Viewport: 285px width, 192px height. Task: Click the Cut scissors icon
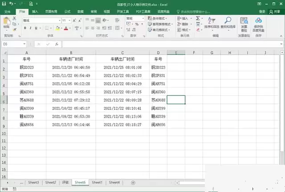(x=14, y=18)
